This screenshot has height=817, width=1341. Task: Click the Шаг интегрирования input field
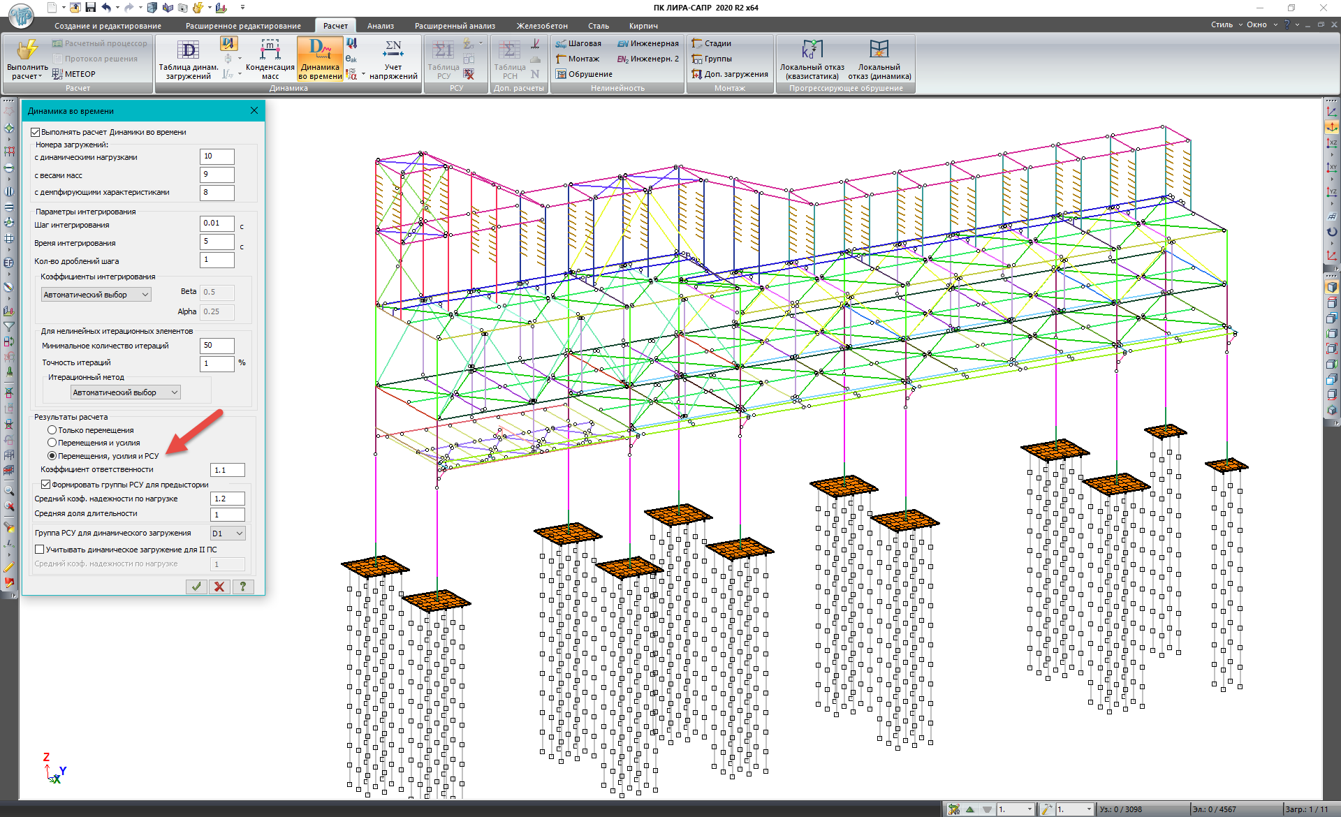click(x=217, y=223)
